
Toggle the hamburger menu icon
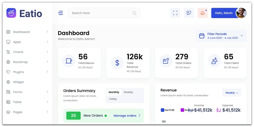coord(60,13)
